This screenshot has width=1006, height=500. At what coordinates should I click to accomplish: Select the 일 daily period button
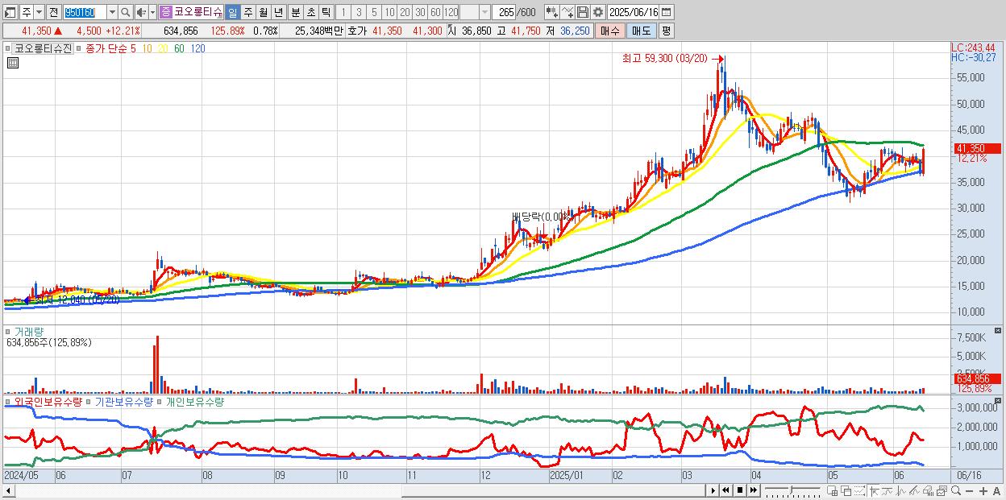coord(233,12)
